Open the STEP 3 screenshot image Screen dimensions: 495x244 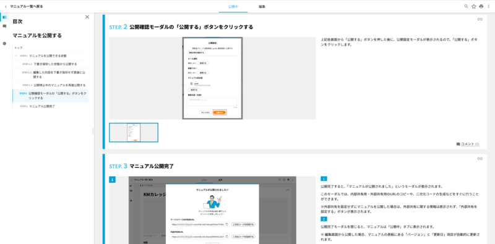[212, 210]
